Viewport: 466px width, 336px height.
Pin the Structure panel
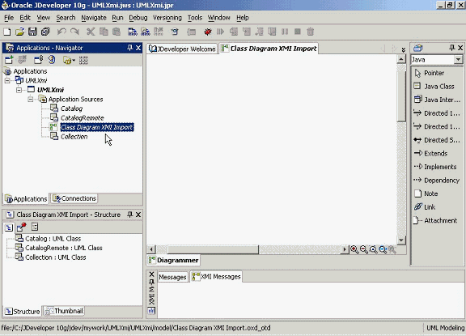coord(130,215)
